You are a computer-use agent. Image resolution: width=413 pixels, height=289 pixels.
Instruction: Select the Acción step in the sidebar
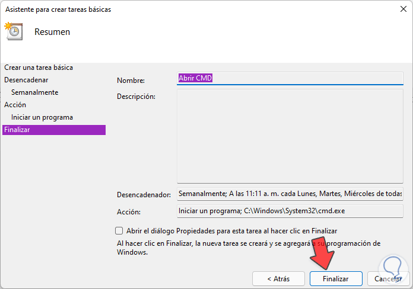pyautogui.click(x=15, y=105)
